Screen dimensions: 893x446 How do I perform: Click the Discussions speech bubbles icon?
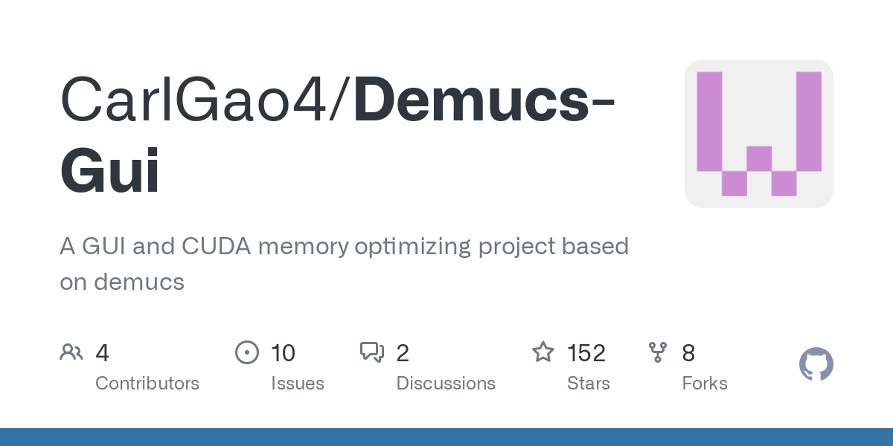pyautogui.click(x=372, y=352)
